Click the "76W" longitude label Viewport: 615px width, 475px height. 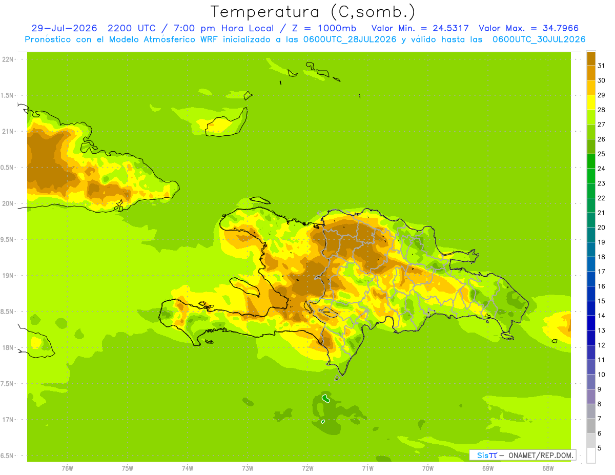pyautogui.click(x=67, y=468)
